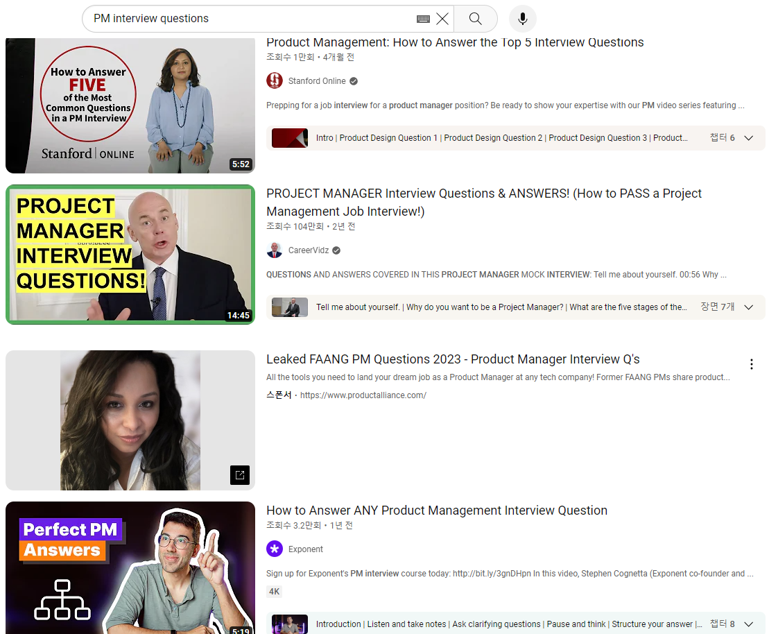The image size is (769, 634).
Task: Click the '조회수 104만회 • 2년 전' text
Action: pos(311,226)
